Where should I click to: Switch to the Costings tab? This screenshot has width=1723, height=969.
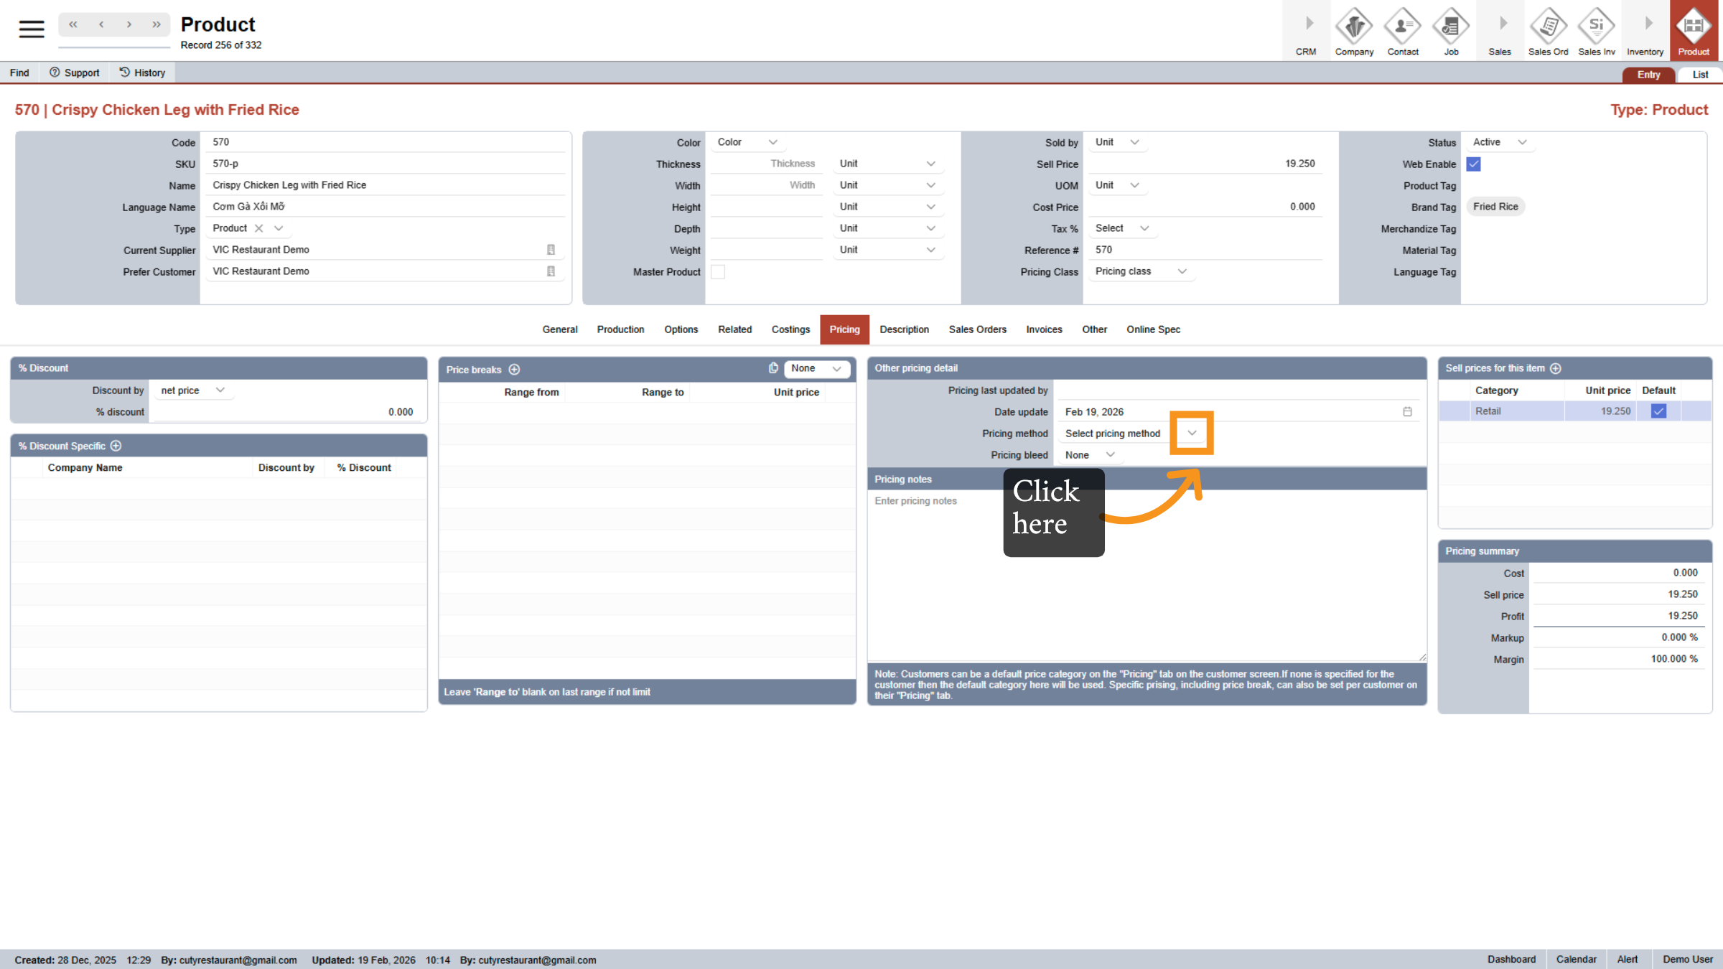pos(790,329)
